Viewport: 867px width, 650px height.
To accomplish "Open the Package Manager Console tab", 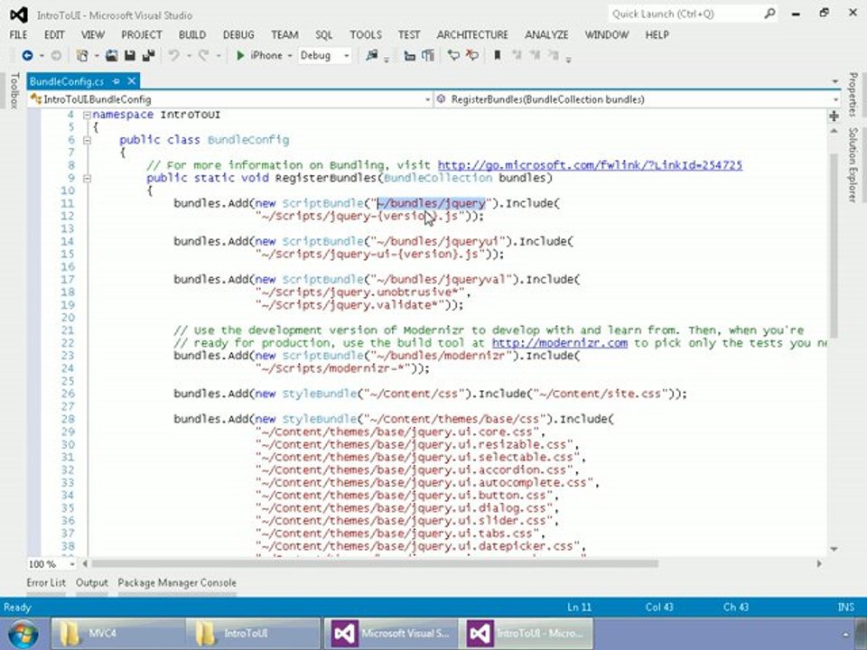I will pos(177,582).
